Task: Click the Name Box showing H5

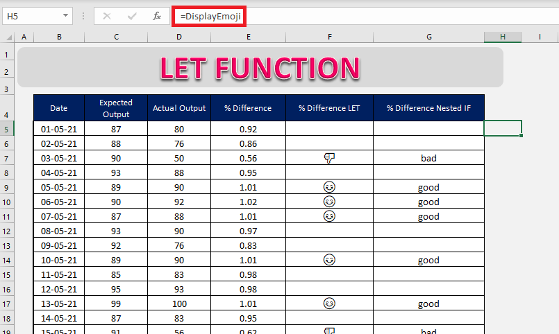Action: click(37, 16)
